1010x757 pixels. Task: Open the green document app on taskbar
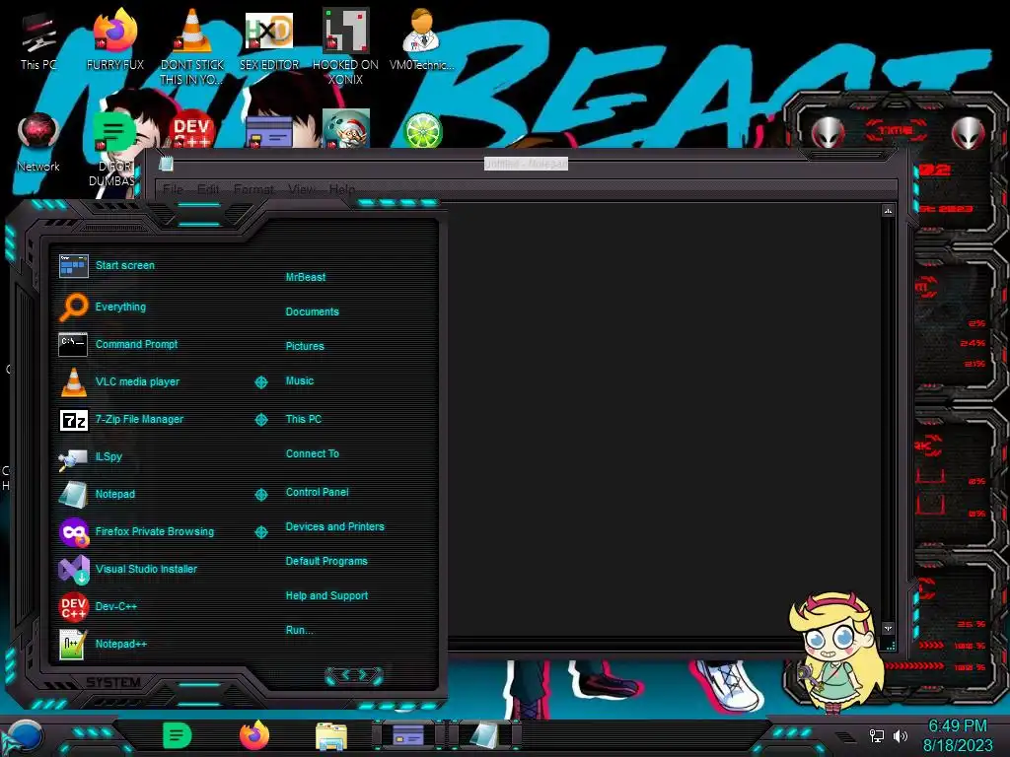(177, 735)
